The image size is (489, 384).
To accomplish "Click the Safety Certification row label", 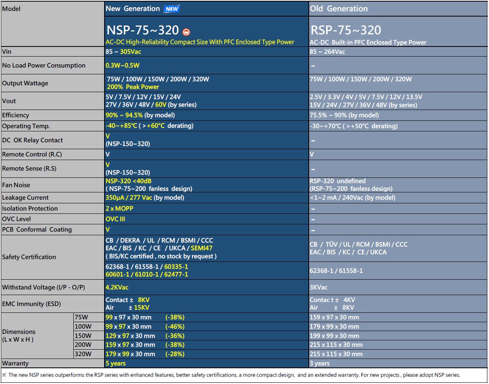I will (29, 257).
